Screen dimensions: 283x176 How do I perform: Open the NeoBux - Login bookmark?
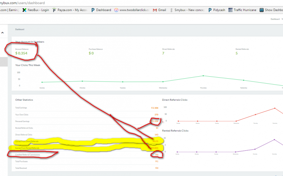(35, 10)
